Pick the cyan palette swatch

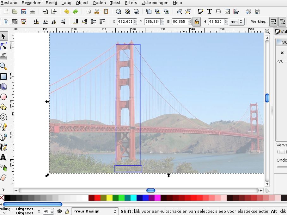pyautogui.click(x=133, y=198)
